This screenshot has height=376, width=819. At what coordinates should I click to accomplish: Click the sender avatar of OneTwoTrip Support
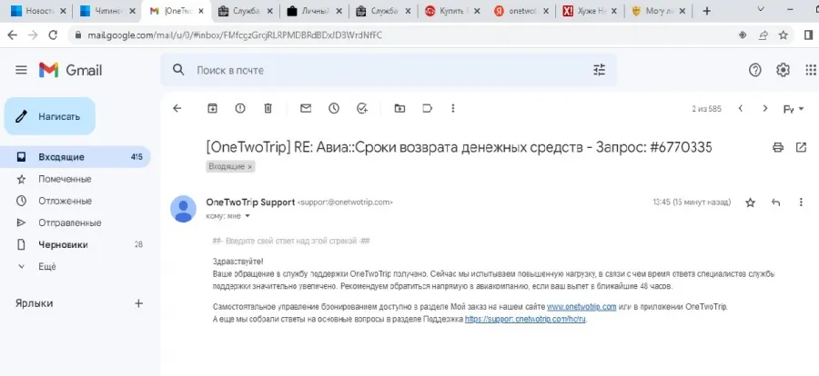tap(183, 209)
